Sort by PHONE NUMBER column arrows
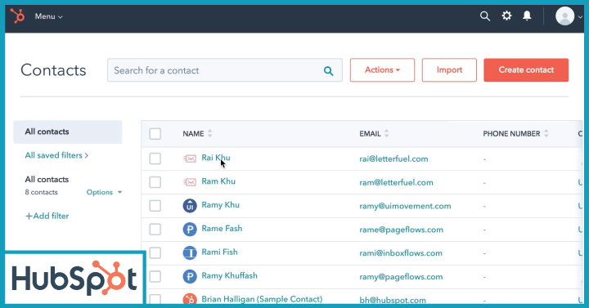The width and height of the screenshot is (589, 308). (546, 133)
